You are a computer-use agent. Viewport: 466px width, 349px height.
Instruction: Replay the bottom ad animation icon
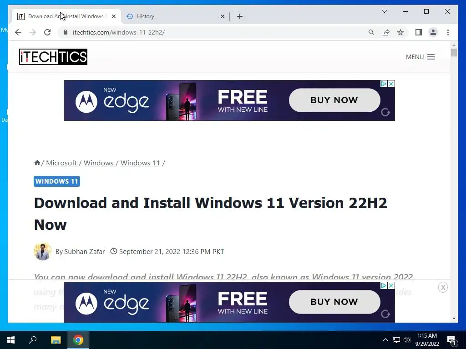[385, 314]
